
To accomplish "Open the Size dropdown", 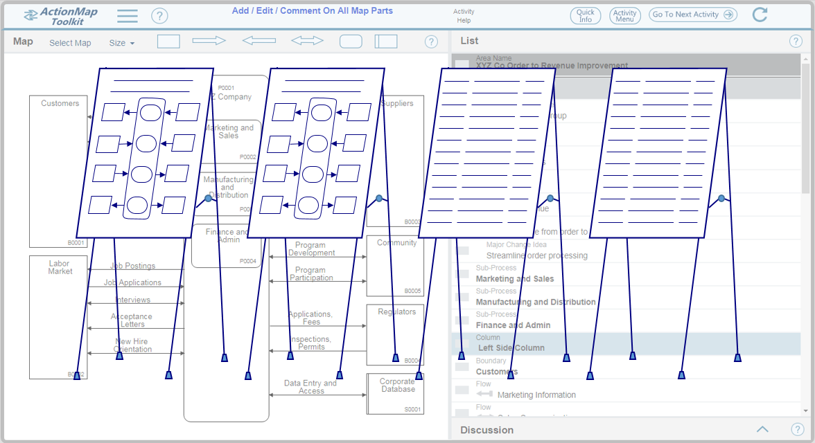I will point(122,43).
